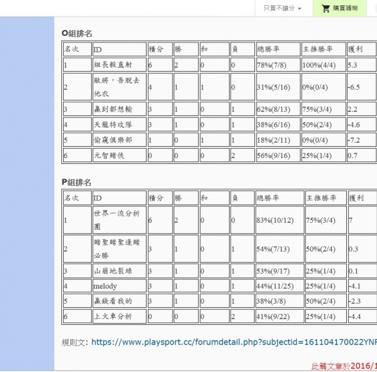The image size is (377, 372).
Task: Click the 31%(5/16) win rate cell
Action: tap(278, 87)
